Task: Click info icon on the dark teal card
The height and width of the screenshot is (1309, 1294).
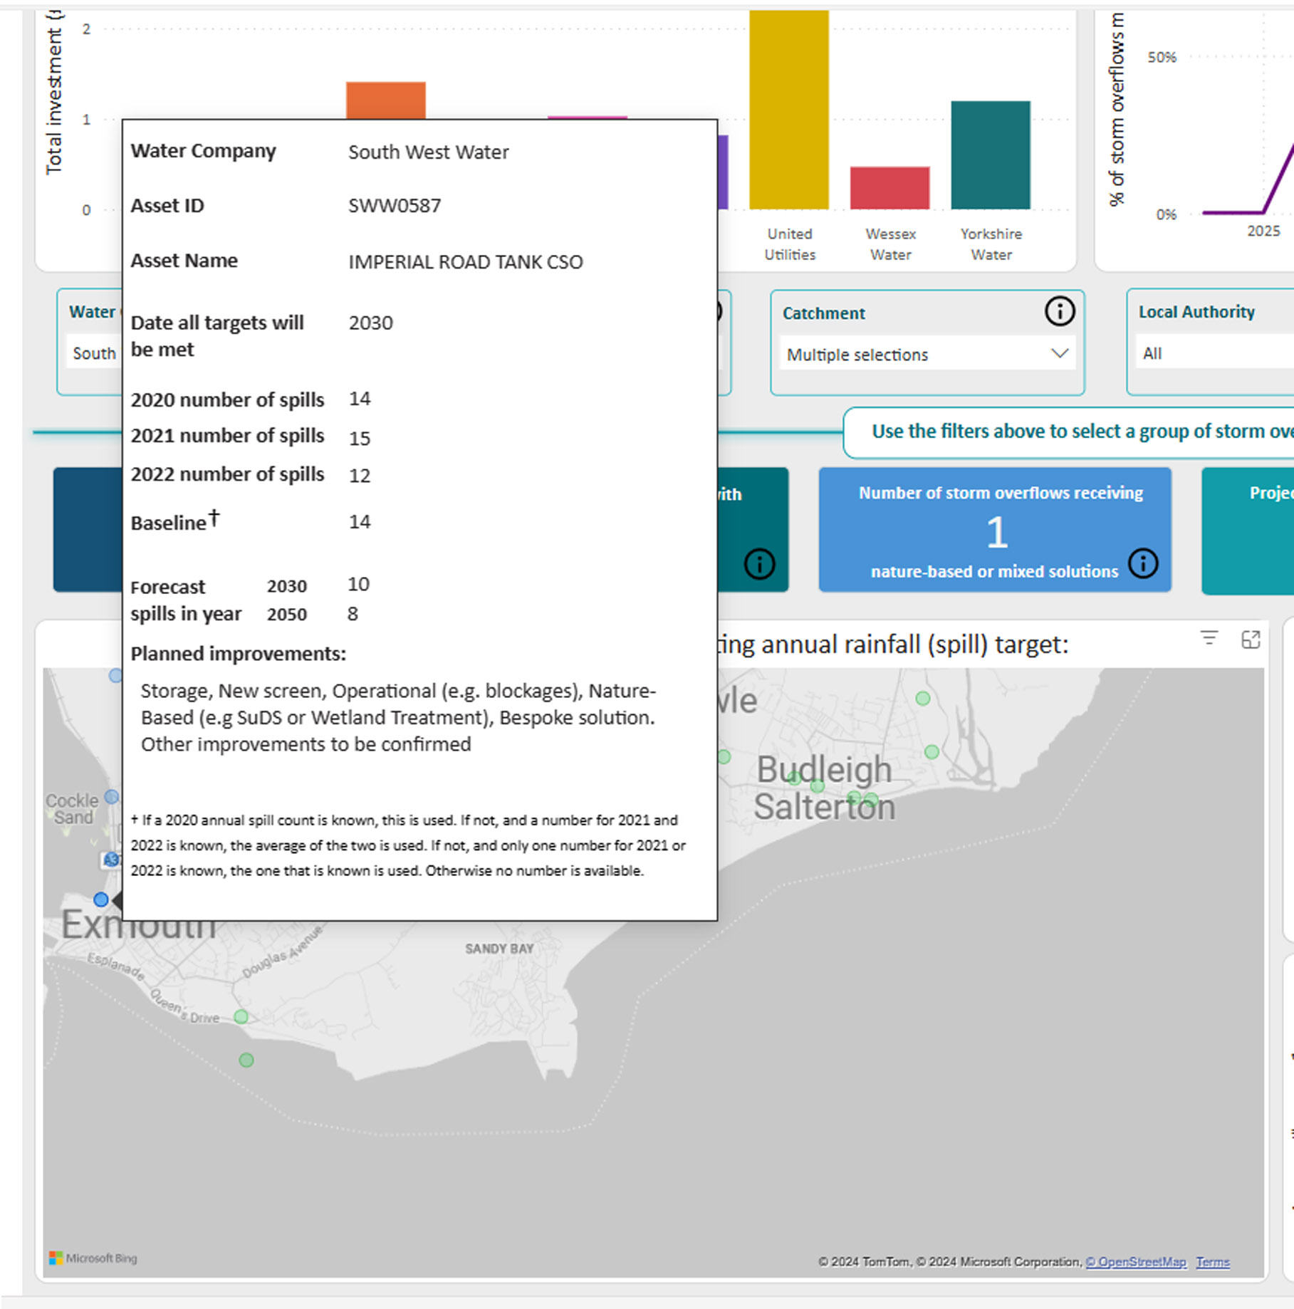Action: [759, 564]
